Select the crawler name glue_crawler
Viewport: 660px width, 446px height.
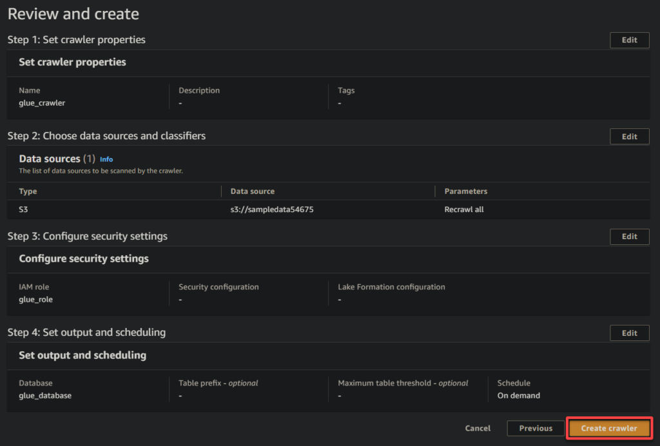tap(42, 102)
